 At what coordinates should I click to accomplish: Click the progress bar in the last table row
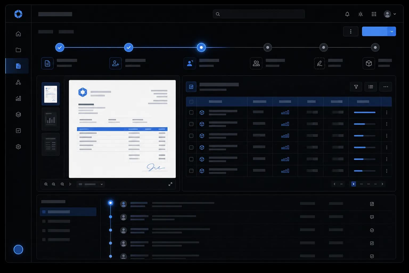[x=365, y=171]
